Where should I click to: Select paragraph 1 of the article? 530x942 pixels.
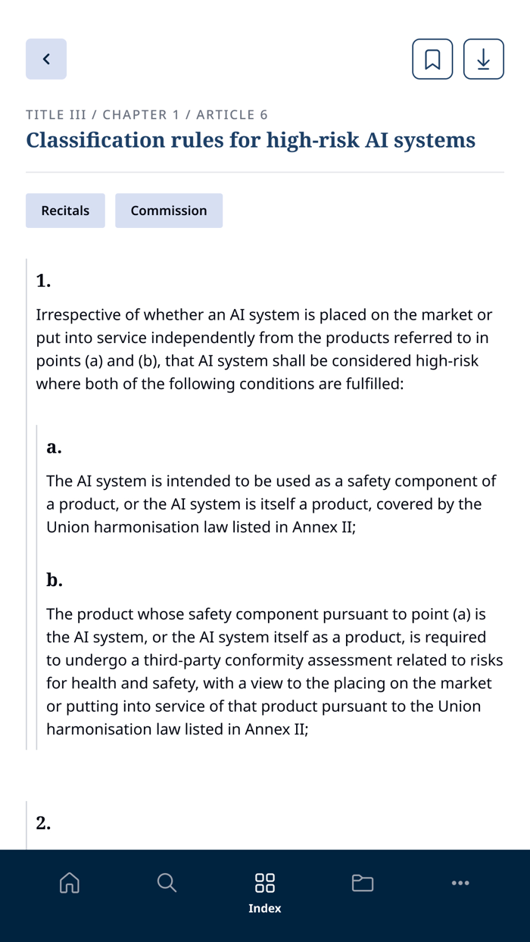[42, 280]
